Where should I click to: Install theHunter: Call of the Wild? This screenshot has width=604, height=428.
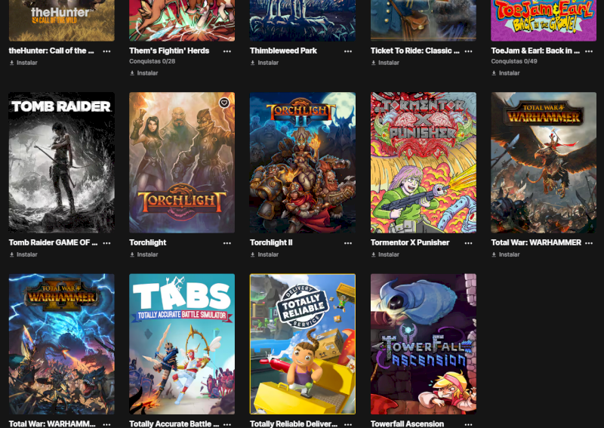click(23, 63)
